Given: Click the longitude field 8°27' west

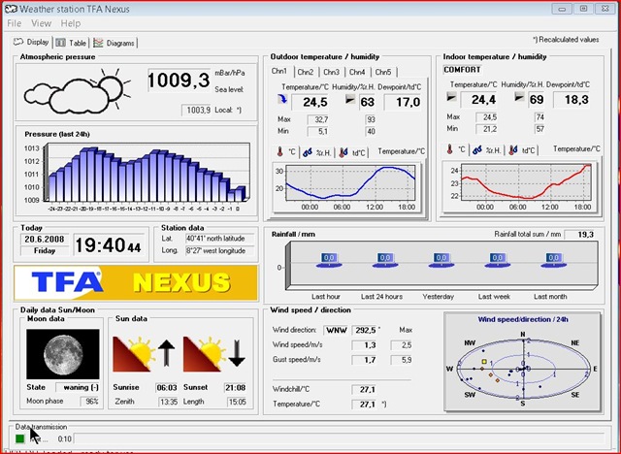Looking at the screenshot, I should pyautogui.click(x=219, y=250).
